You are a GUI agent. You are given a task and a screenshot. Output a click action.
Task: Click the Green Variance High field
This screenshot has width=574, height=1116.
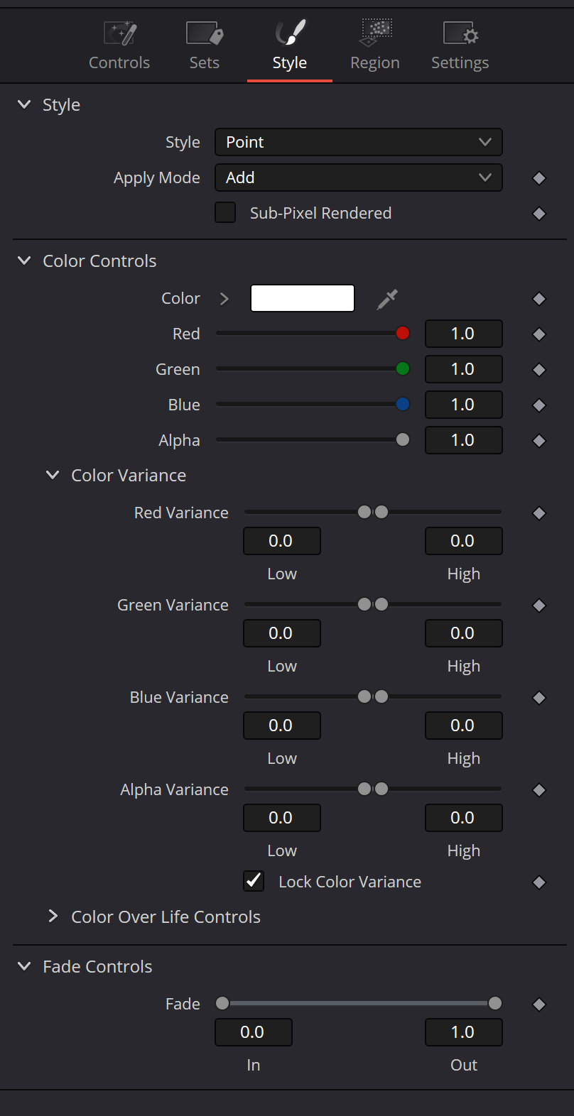tap(464, 633)
